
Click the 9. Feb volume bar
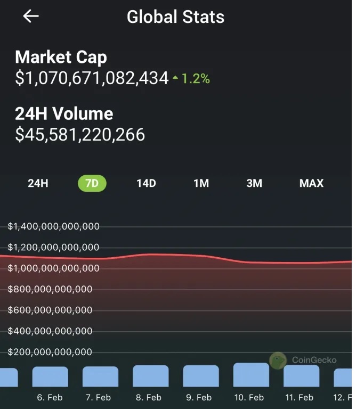pyautogui.click(x=201, y=376)
